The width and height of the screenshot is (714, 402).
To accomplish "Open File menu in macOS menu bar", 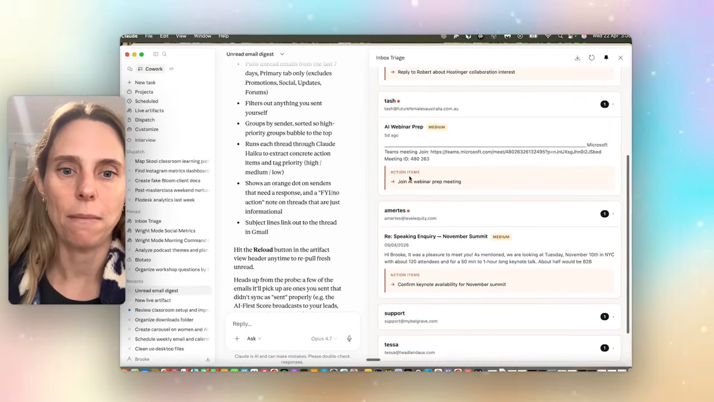I will 149,36.
